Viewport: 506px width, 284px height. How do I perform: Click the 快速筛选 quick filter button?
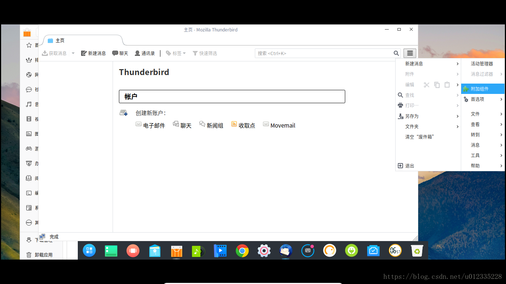205,53
